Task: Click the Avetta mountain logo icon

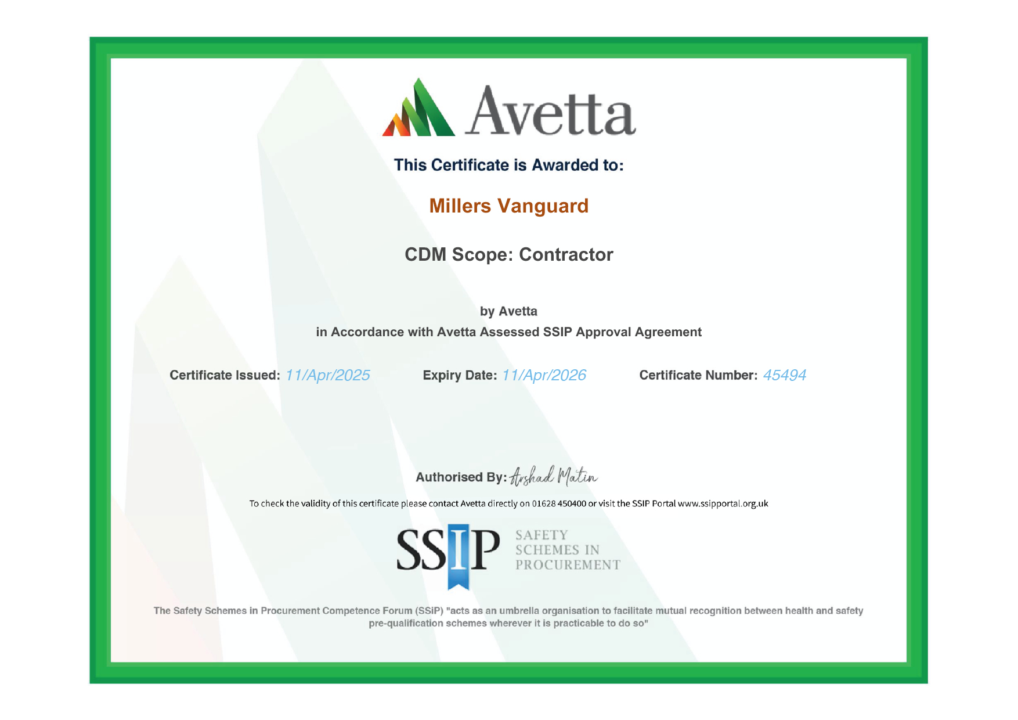Action: pos(418,109)
